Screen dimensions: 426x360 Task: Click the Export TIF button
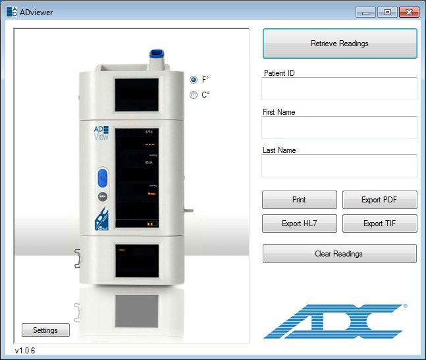click(x=379, y=224)
